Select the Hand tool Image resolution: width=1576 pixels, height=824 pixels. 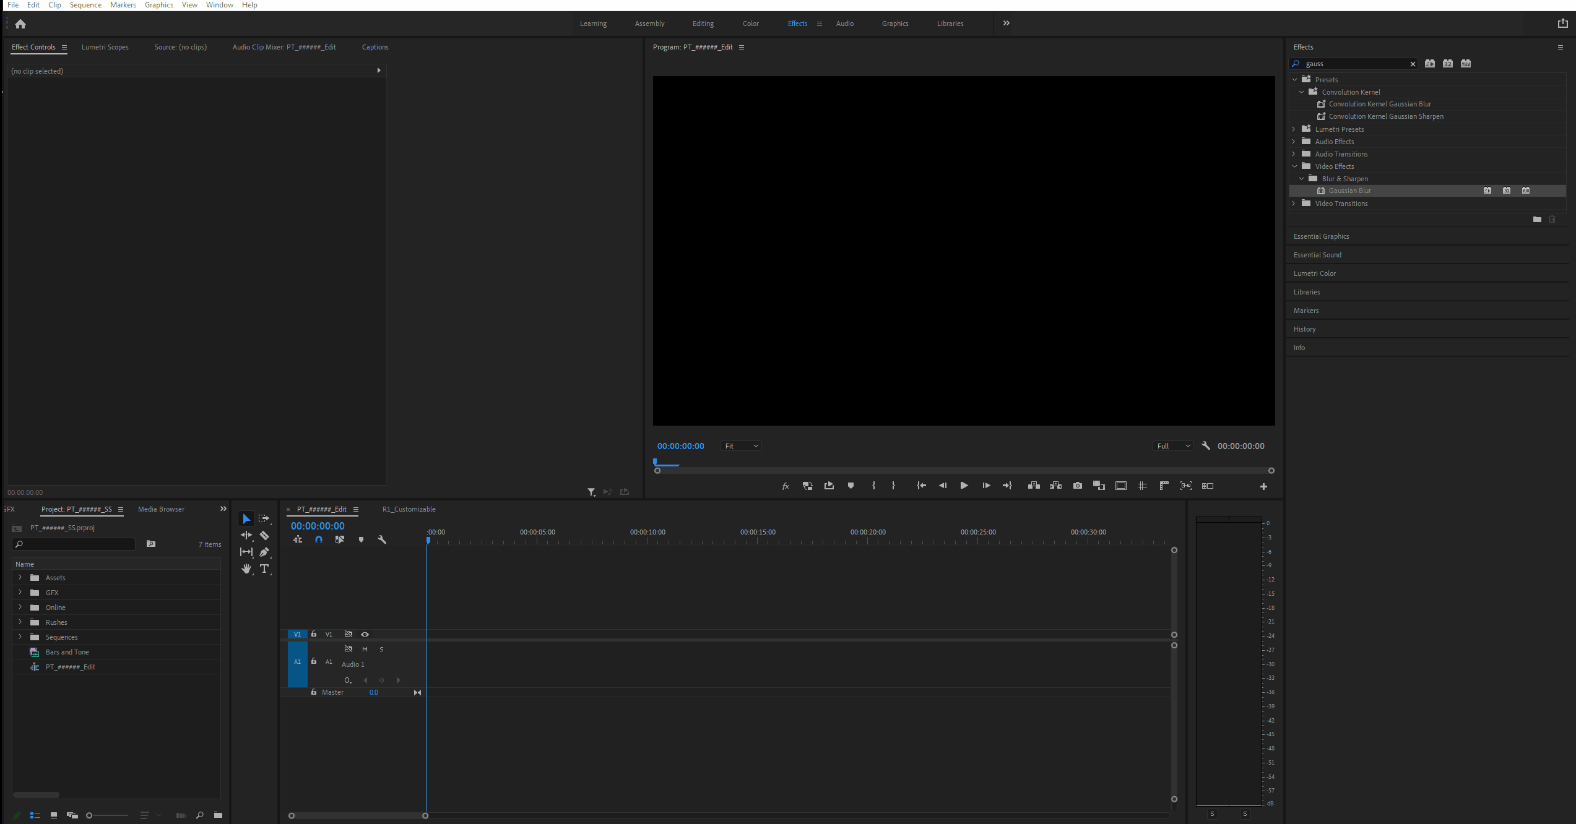point(246,569)
